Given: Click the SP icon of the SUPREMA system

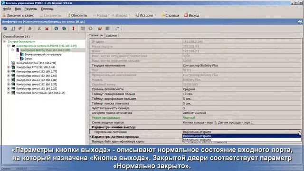Looking at the screenshot, I should pos(13,46).
